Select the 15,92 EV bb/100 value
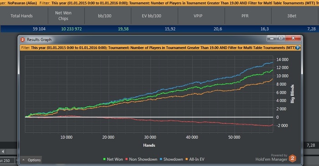This screenshot has height=166, width=319. tap(170, 29)
